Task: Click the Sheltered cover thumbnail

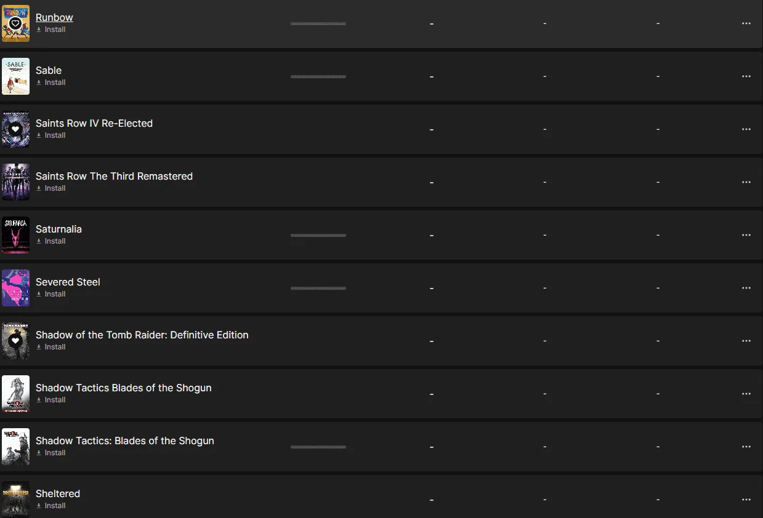Action: click(15, 500)
